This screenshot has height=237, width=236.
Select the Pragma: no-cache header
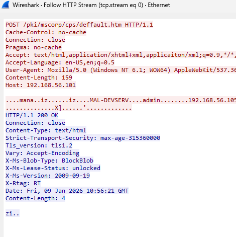click(x=34, y=47)
